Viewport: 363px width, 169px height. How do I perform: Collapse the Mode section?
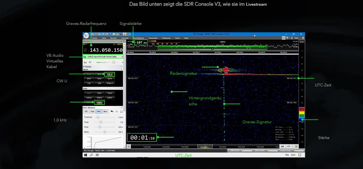coord(121,69)
